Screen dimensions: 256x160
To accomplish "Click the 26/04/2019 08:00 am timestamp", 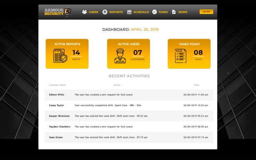I will pyautogui.click(x=196, y=127).
